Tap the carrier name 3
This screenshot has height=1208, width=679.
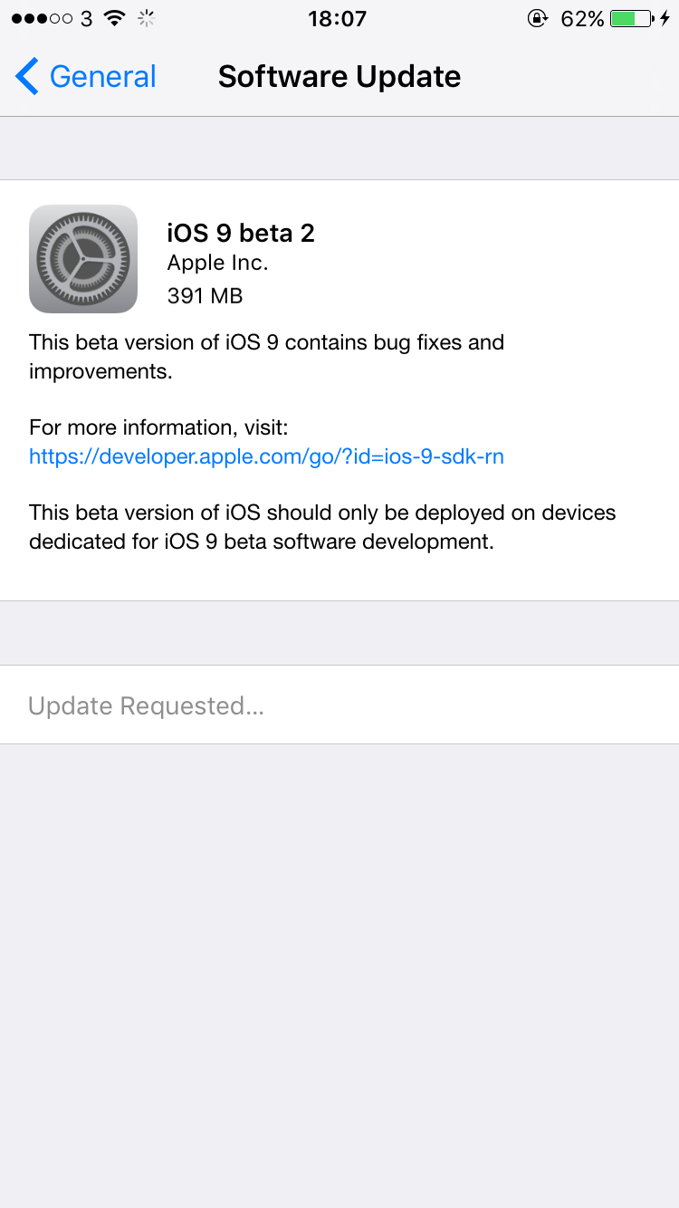(86, 18)
